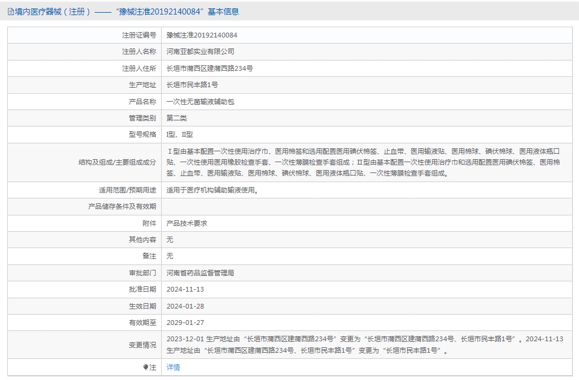This screenshot has width=579, height=380.
Task: Click the 注册人名称 row label
Action: coord(139,51)
